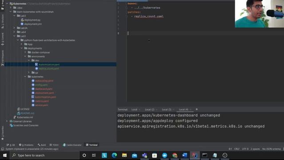Add a new terminal session with plus
The height and width of the screenshot is (160, 284).
pyautogui.click(x=197, y=109)
